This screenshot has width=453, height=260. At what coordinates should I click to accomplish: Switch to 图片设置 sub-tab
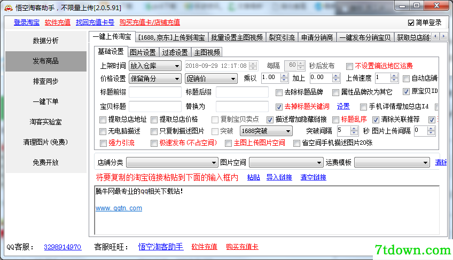[x=143, y=52]
